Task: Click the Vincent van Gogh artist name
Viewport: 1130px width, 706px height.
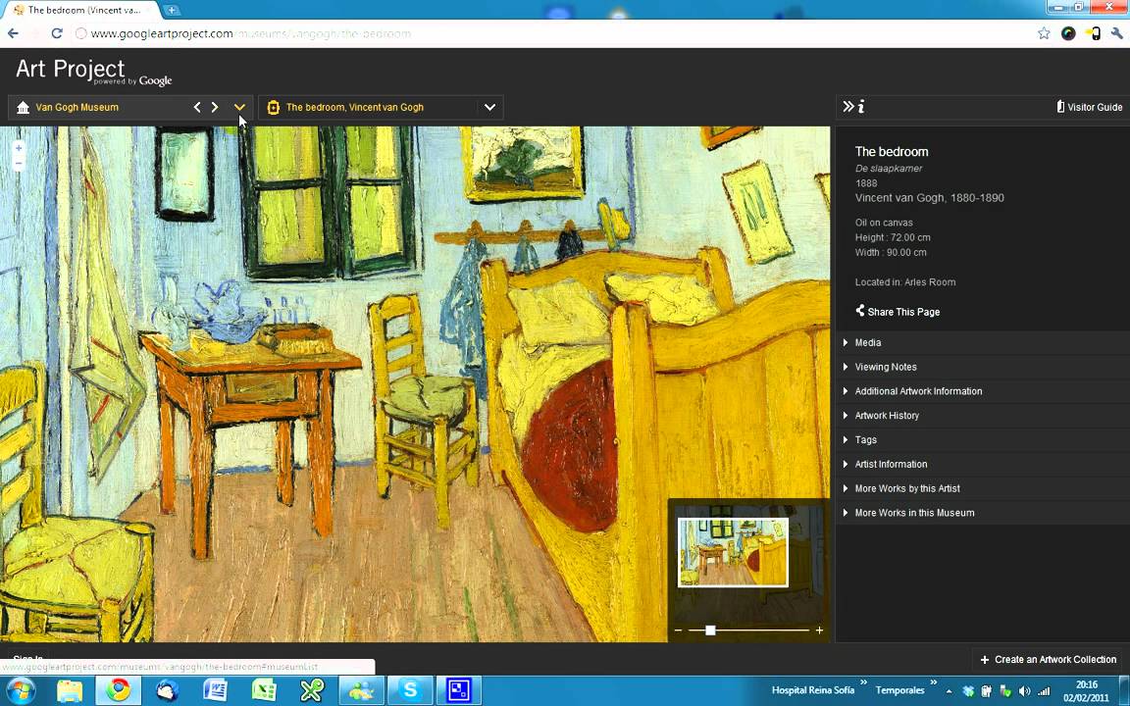Action: [929, 197]
